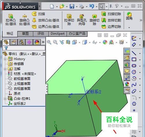This screenshot has height=137, width=145.
Task: Click the Open file icon
Action: click(x=62, y=6)
